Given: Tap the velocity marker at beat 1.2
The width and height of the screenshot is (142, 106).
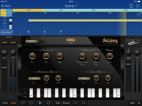Looking at the screenshot, I should pos(45,32).
